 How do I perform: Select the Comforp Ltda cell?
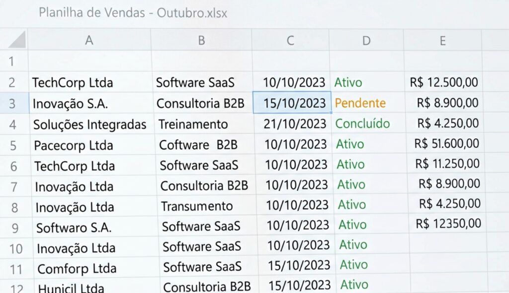coord(77,269)
